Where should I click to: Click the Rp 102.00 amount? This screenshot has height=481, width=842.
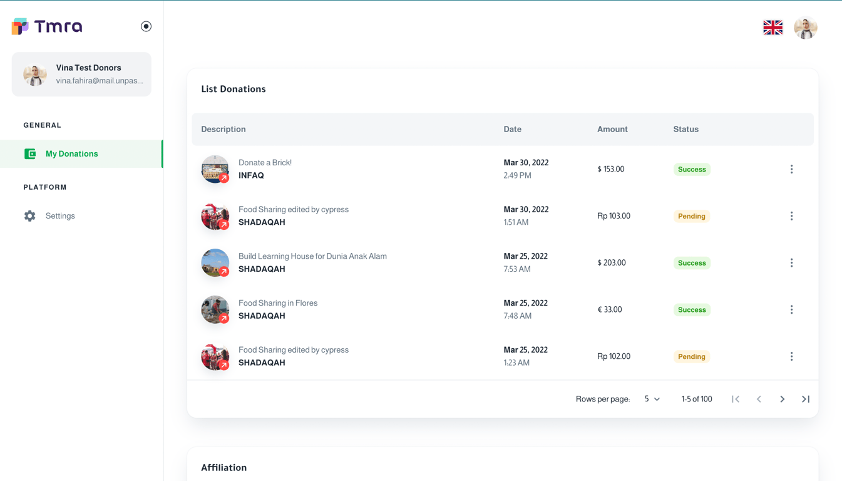click(614, 356)
